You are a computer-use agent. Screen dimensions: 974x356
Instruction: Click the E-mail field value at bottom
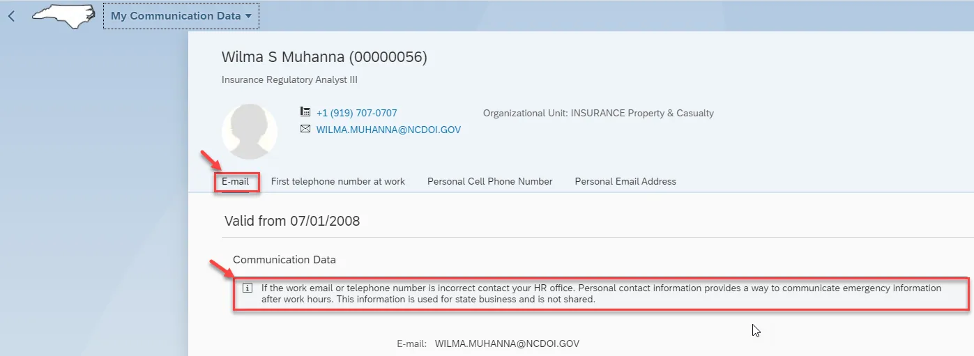[507, 343]
